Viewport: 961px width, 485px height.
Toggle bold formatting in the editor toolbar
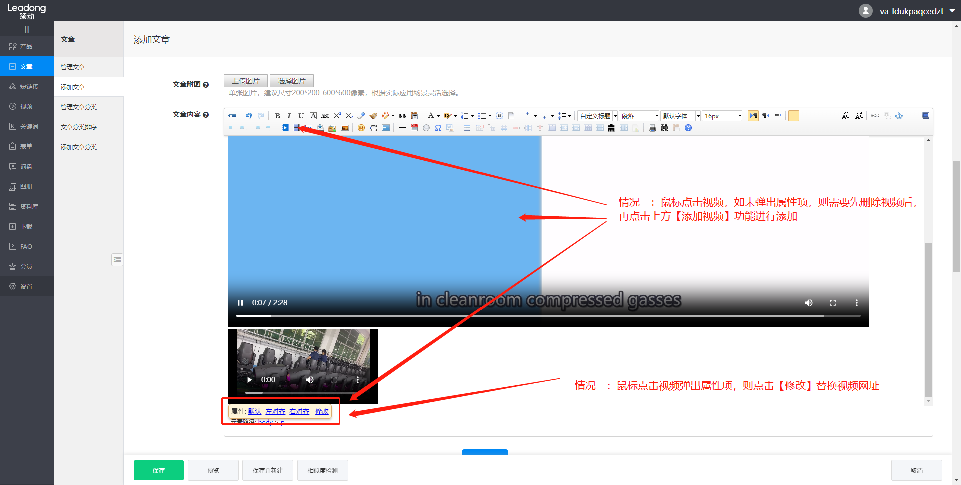tap(277, 116)
